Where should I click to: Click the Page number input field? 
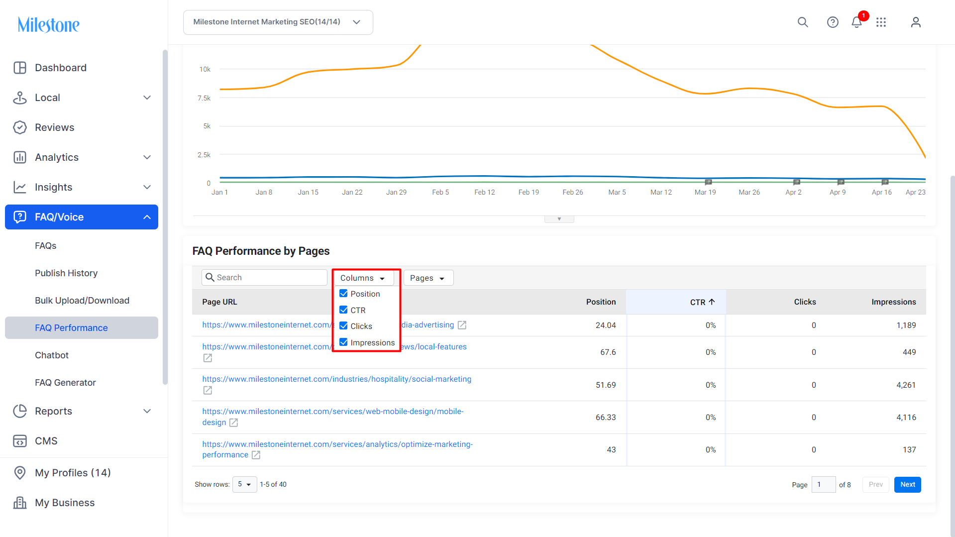tap(823, 485)
